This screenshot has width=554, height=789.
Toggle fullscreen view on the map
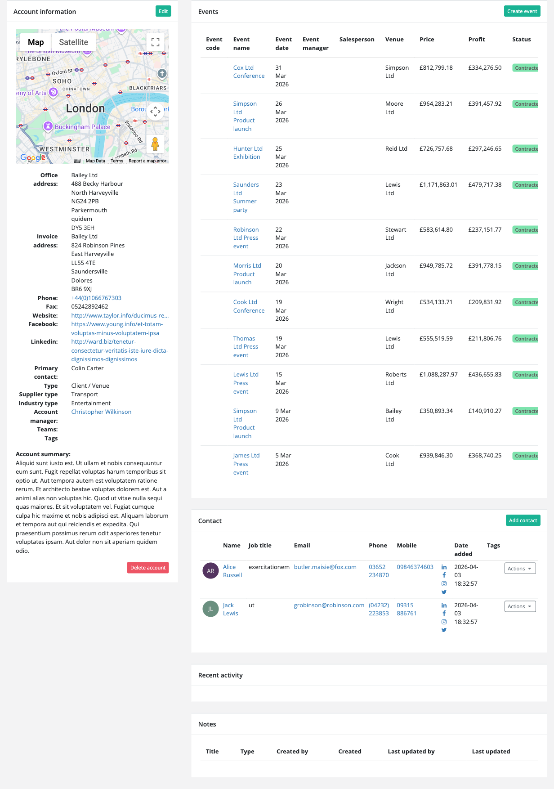(155, 42)
